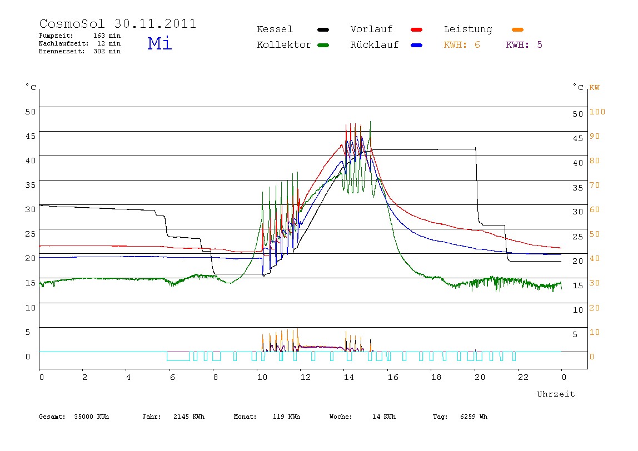Click the 'Uhrzeit' axis caption
Image resolution: width=638 pixels, height=451 pixels.
(556, 394)
